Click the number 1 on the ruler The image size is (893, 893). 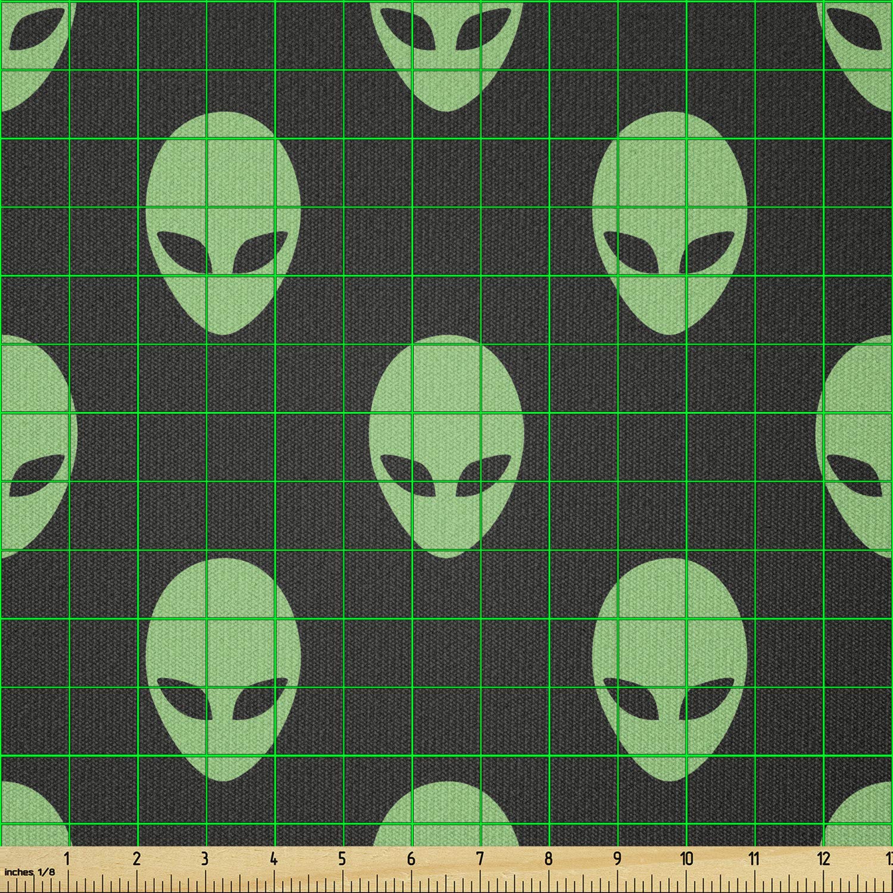click(x=68, y=859)
